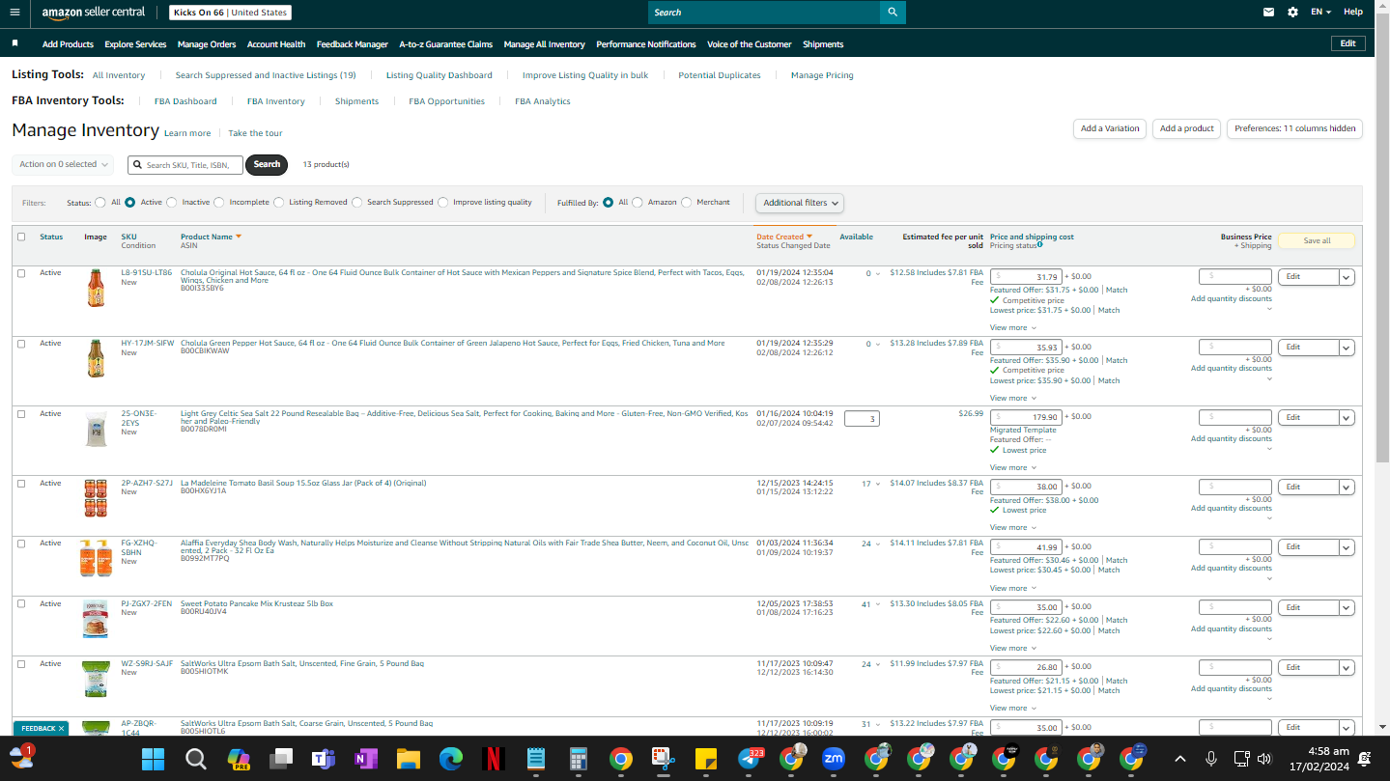The height and width of the screenshot is (781, 1390).
Task: Check the La Madeleine Tomato Basil Soup row checkbox
Action: click(x=21, y=483)
